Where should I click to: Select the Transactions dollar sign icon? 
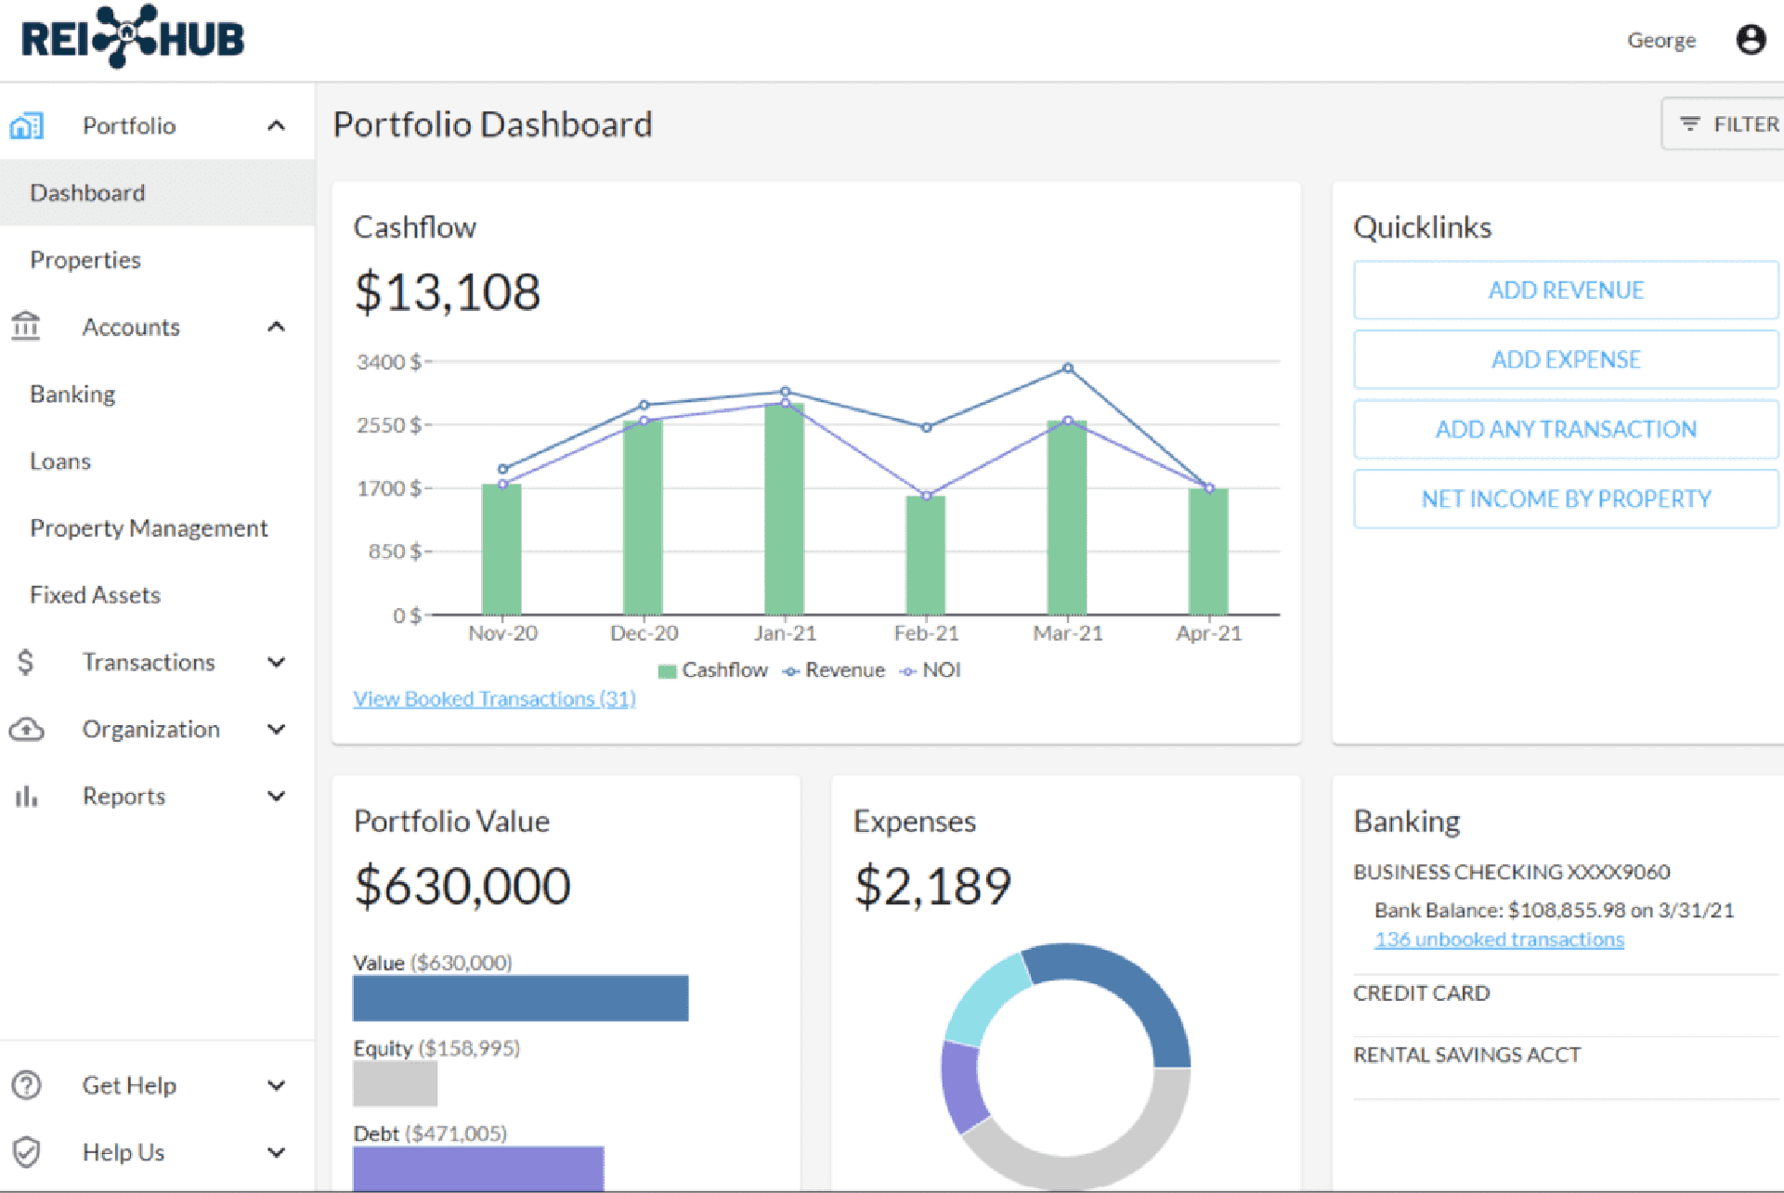(26, 662)
